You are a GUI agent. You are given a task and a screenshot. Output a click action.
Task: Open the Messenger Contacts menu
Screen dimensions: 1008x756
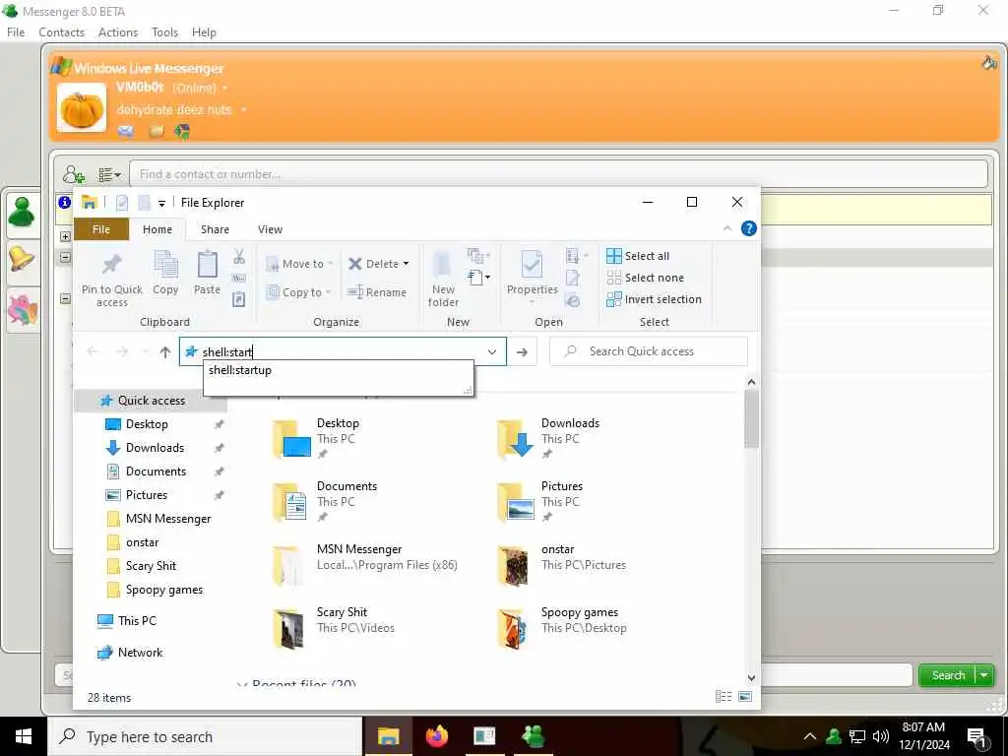pos(62,32)
